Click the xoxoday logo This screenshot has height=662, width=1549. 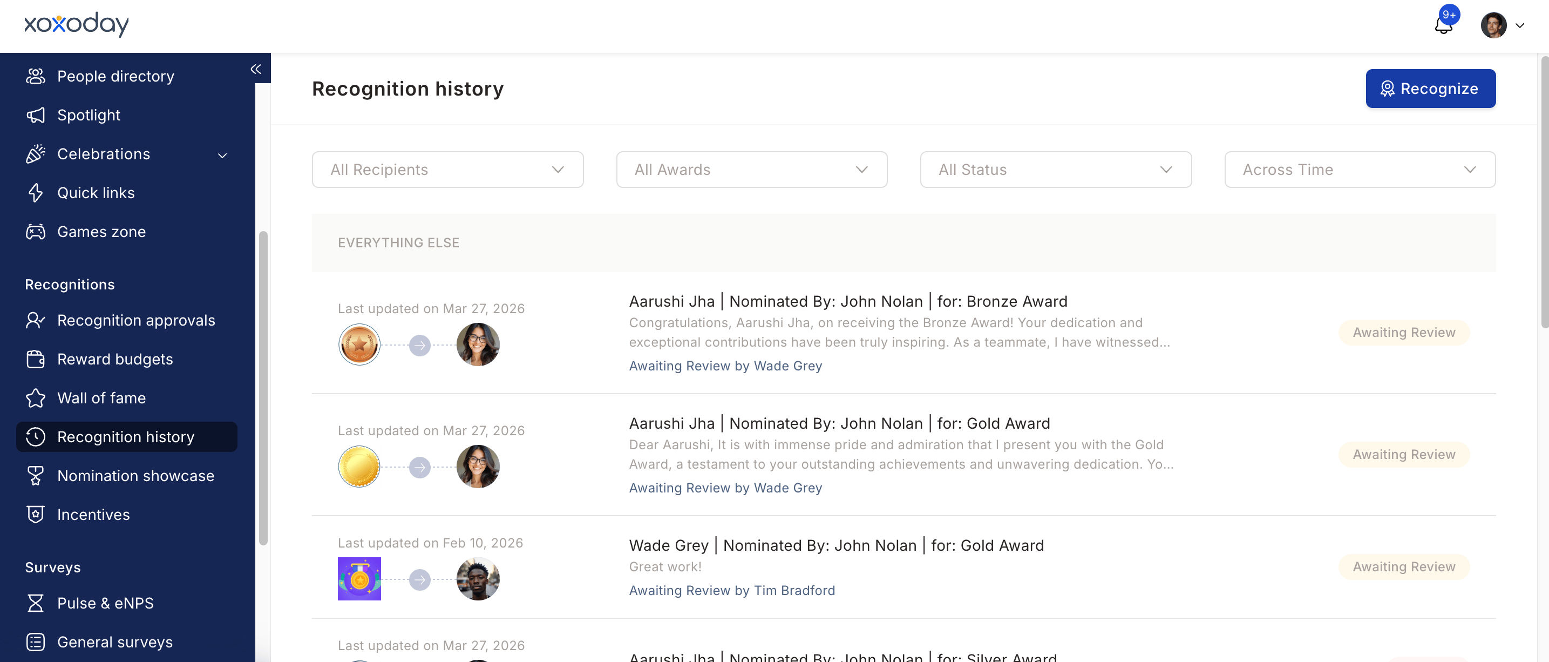point(76,24)
